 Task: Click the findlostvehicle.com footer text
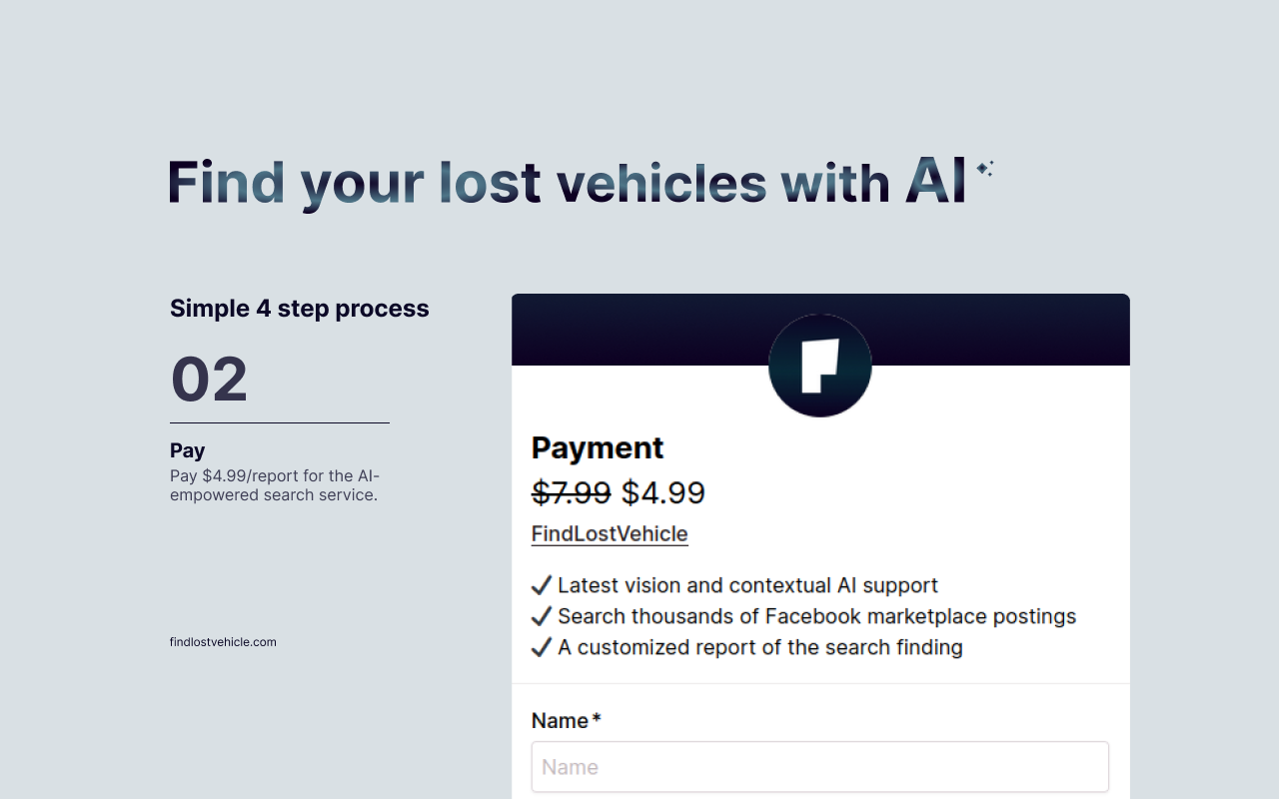click(x=223, y=642)
